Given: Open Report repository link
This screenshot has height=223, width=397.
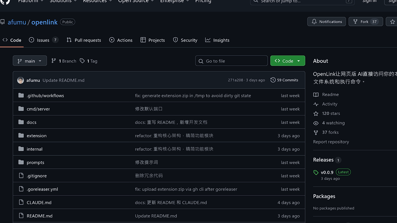Looking at the screenshot, I should click(x=331, y=142).
